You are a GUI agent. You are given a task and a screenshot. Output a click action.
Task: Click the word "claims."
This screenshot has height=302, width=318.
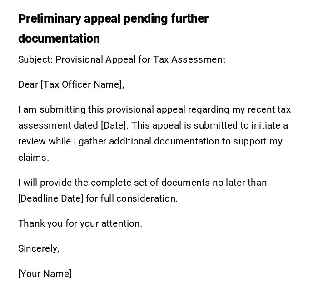(34, 158)
